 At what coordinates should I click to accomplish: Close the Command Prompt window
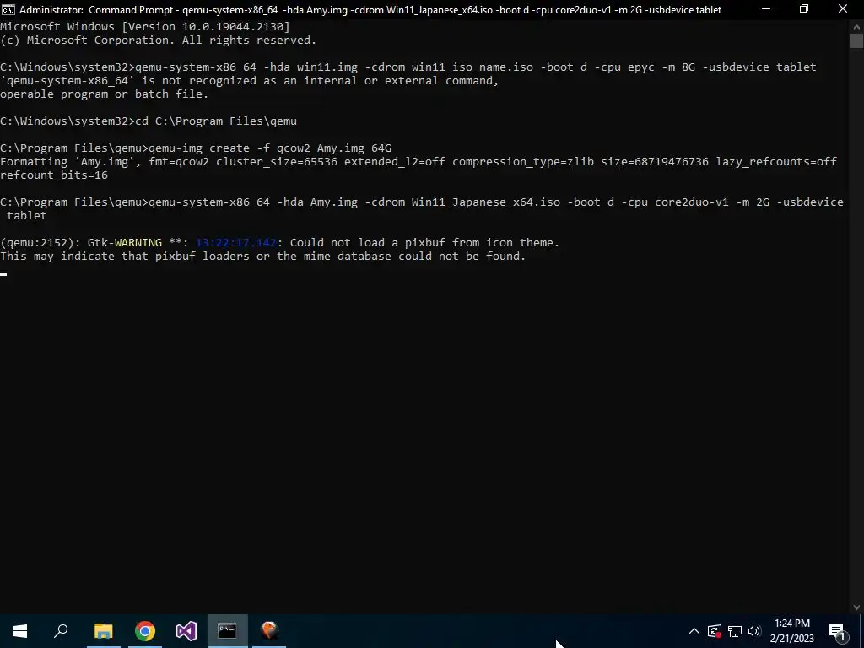pyautogui.click(x=843, y=9)
